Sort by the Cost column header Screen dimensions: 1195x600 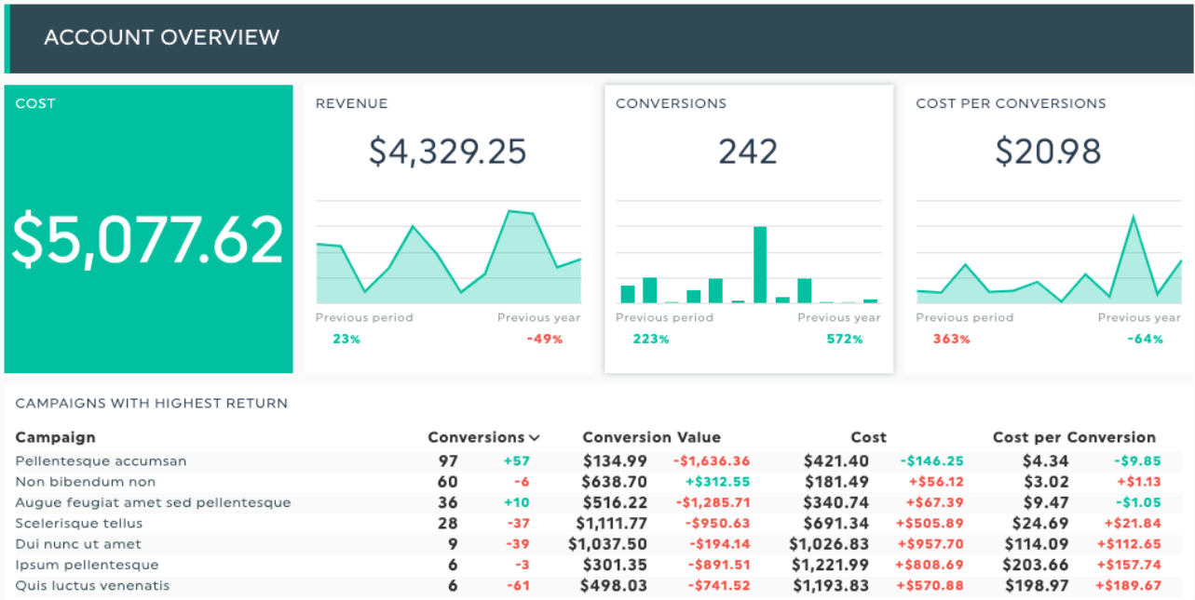coord(868,437)
